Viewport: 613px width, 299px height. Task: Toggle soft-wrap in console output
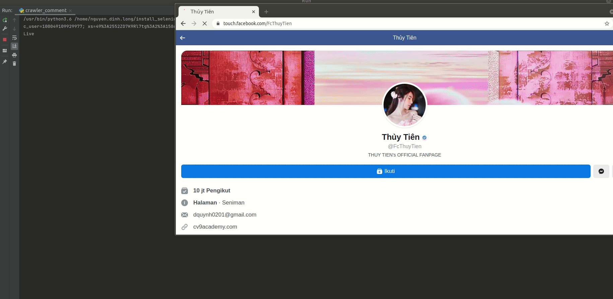point(14,38)
